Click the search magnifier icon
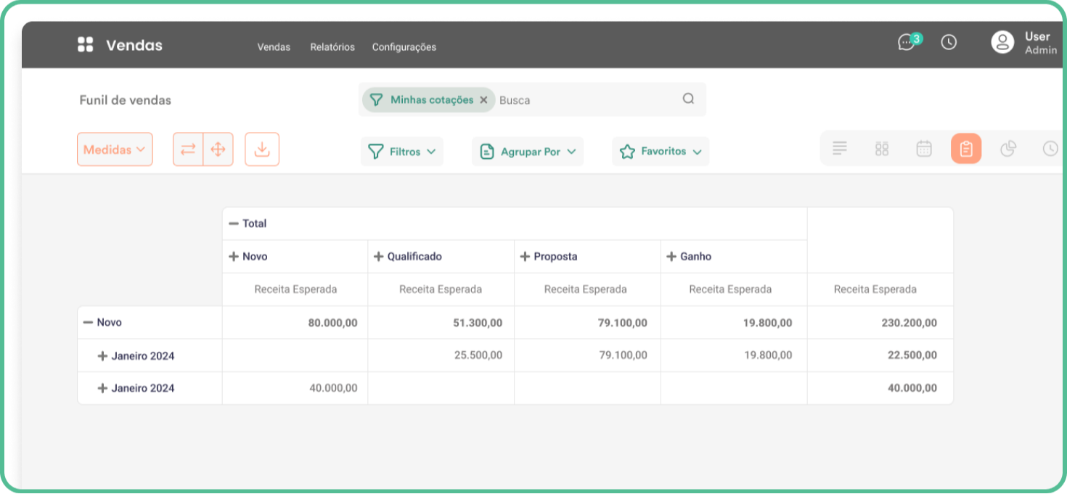Viewport: 1067px width, 494px height. coord(688,99)
